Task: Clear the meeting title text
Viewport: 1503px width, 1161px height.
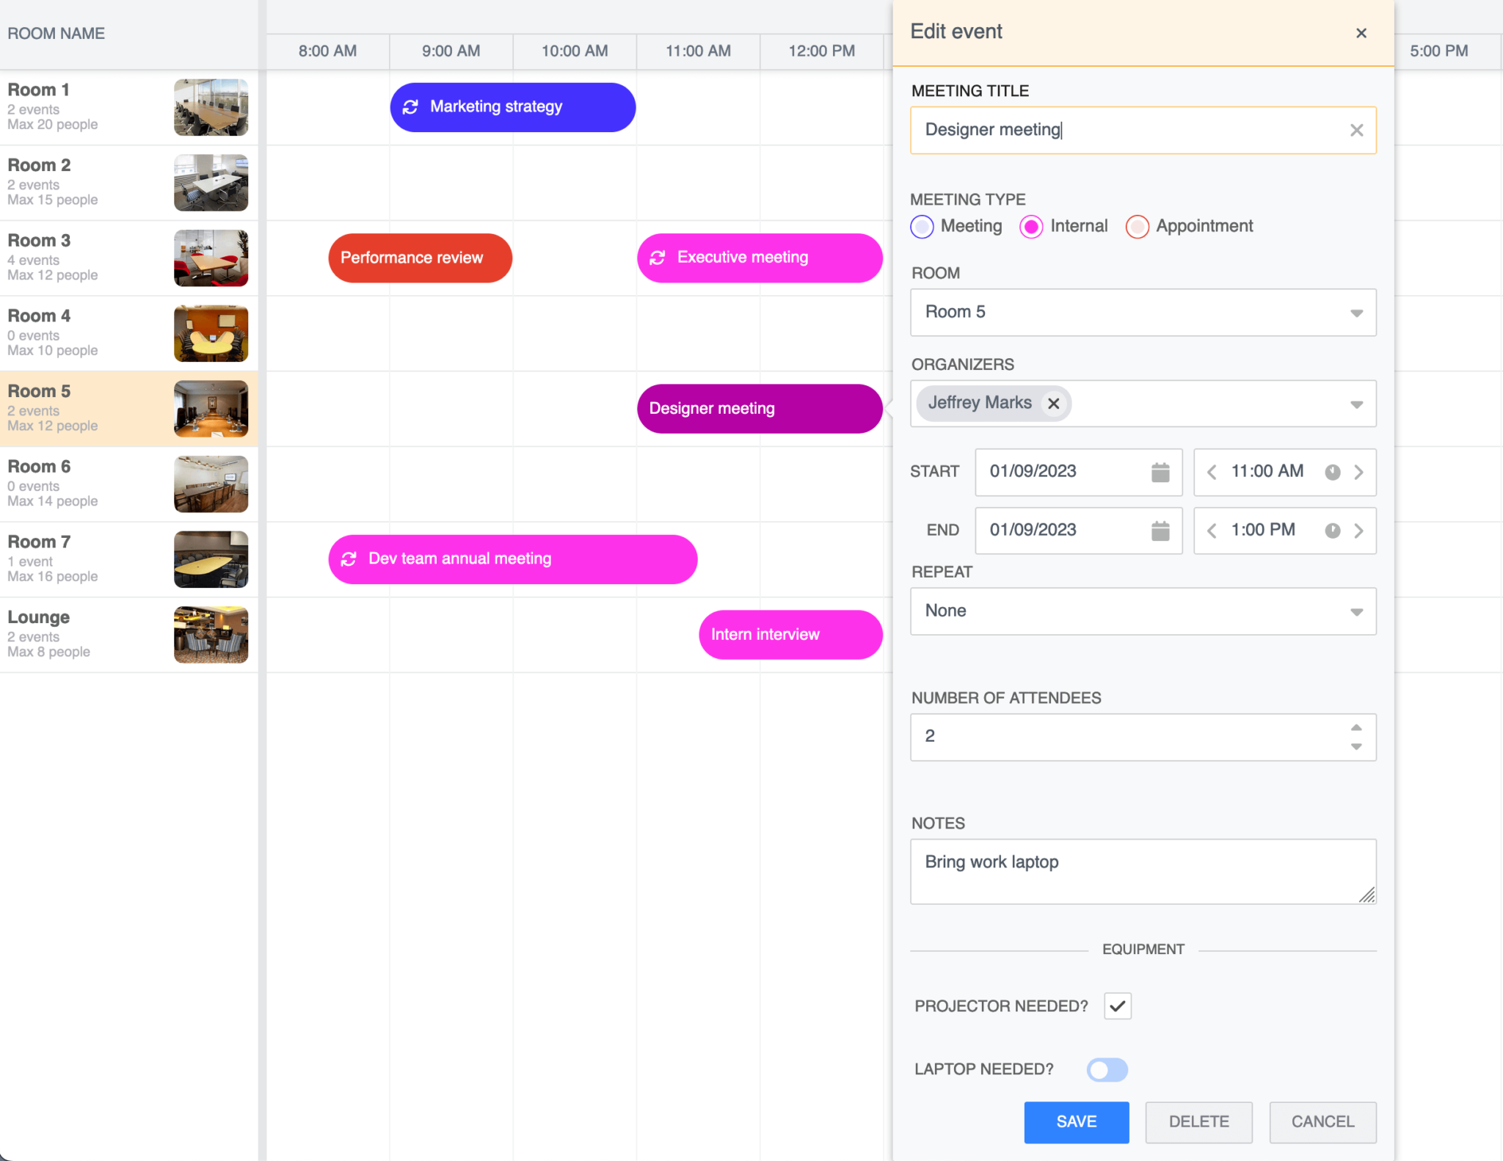Action: pos(1356,130)
